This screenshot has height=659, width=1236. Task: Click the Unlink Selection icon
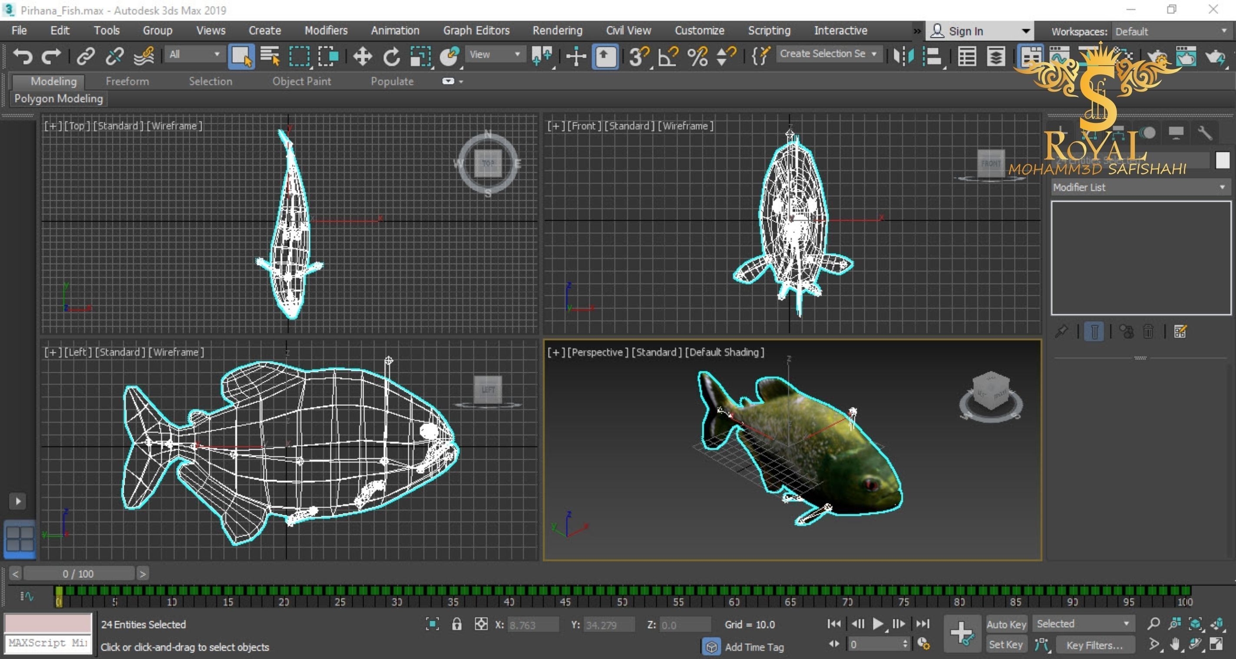tap(114, 56)
